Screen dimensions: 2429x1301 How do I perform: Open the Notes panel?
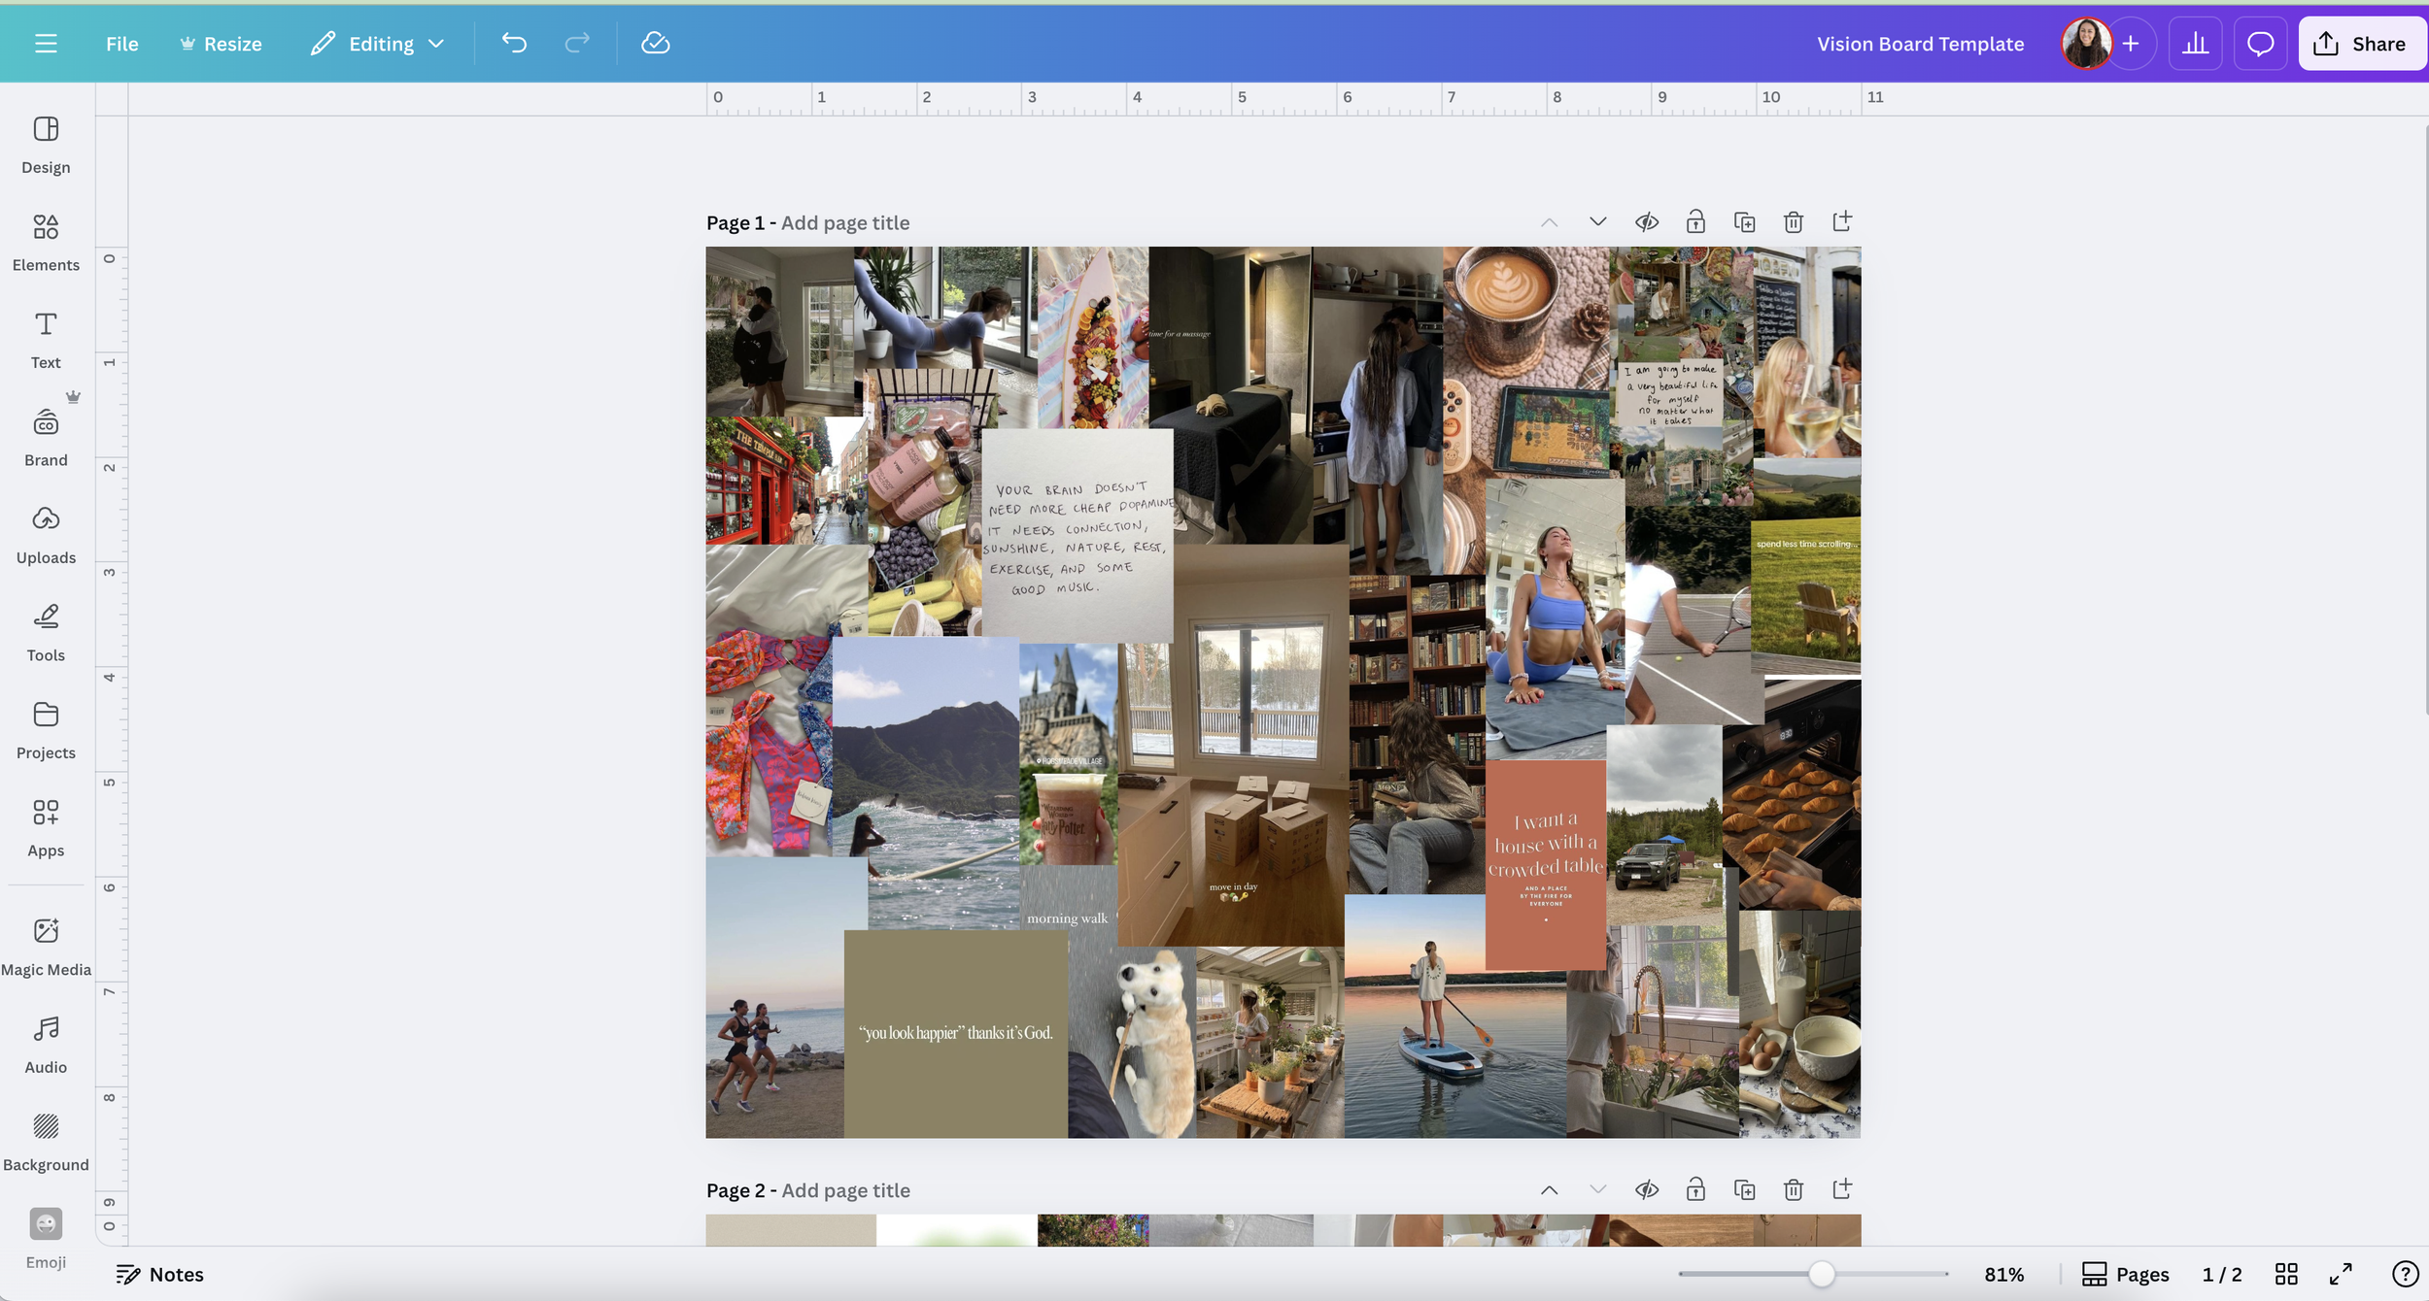pos(160,1274)
